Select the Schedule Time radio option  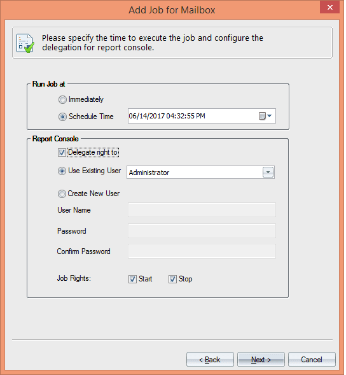coord(62,117)
